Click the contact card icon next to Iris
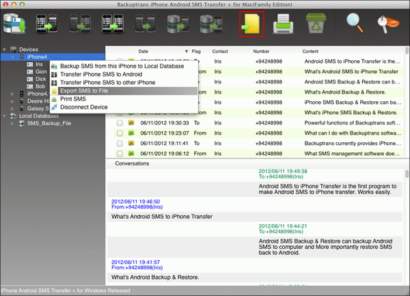The height and width of the screenshot is (296, 410). pos(30,64)
